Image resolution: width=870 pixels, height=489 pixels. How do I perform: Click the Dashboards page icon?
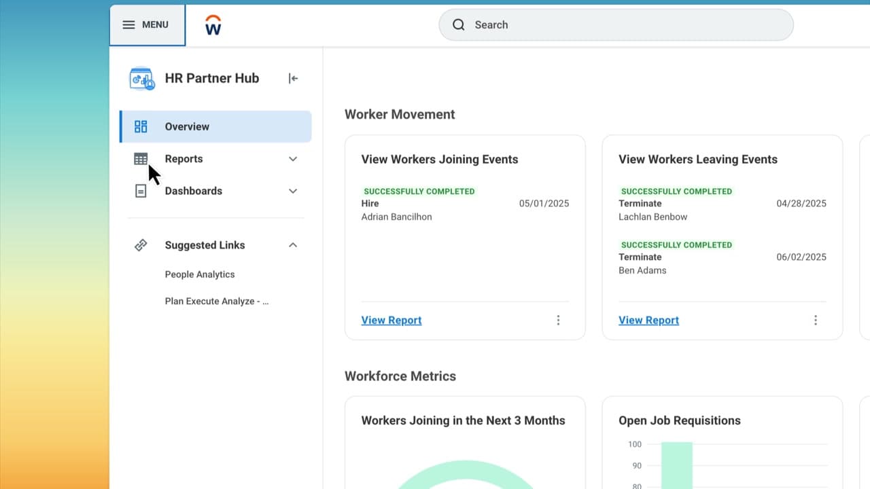[x=141, y=191]
